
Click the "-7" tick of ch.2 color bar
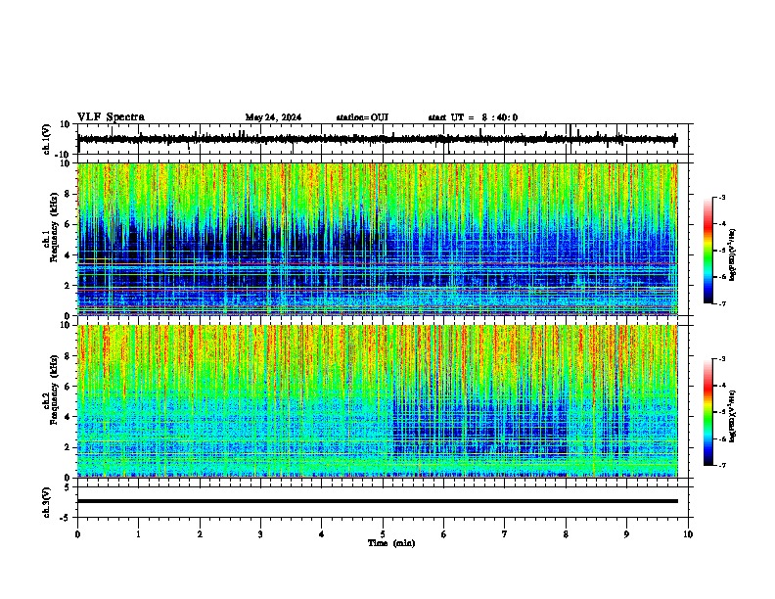(x=721, y=466)
